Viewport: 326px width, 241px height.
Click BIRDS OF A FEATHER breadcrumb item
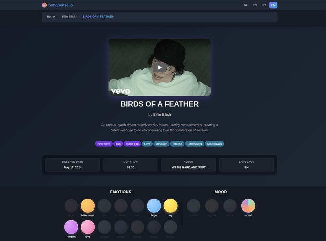pyautogui.click(x=98, y=17)
